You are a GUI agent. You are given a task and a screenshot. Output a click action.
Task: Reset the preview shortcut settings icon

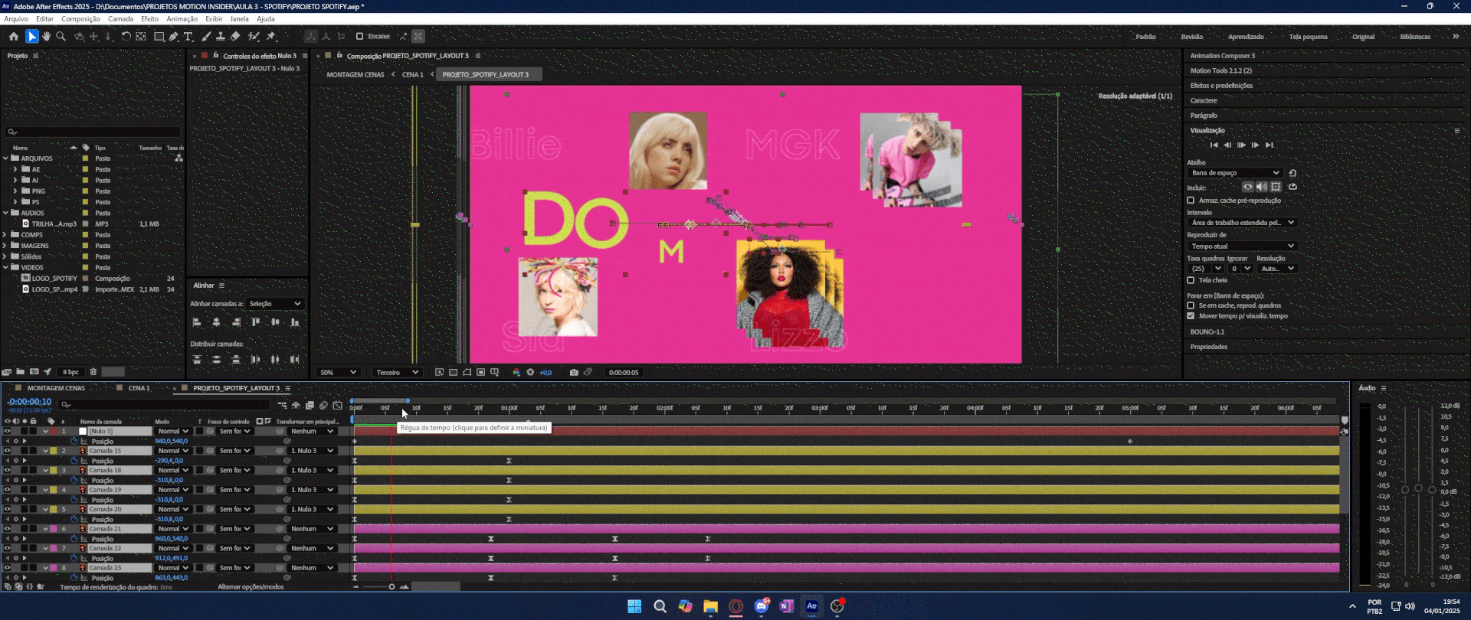tap(1292, 173)
